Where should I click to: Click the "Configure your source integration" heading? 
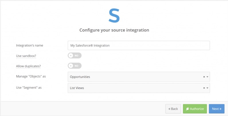coord(114,30)
